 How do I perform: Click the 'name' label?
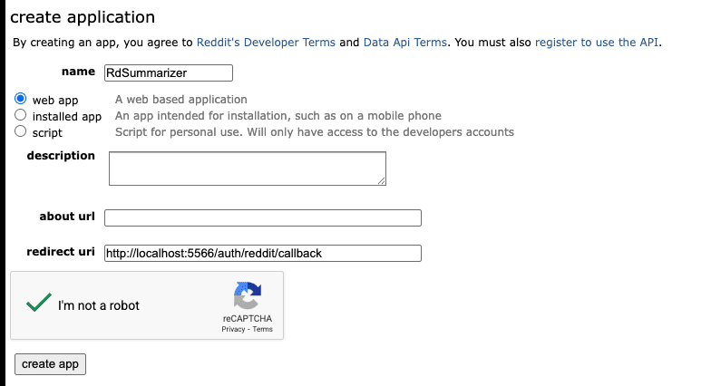78,72
